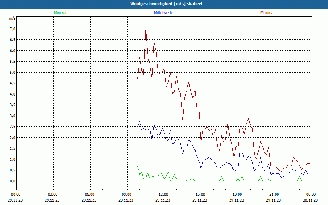Select the green 'Minima' legend label
The width and height of the screenshot is (328, 205).
point(60,13)
